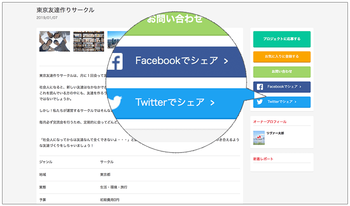
Task: Click the Twitter bird icon in sidebar
Action: pyautogui.click(x=260, y=102)
